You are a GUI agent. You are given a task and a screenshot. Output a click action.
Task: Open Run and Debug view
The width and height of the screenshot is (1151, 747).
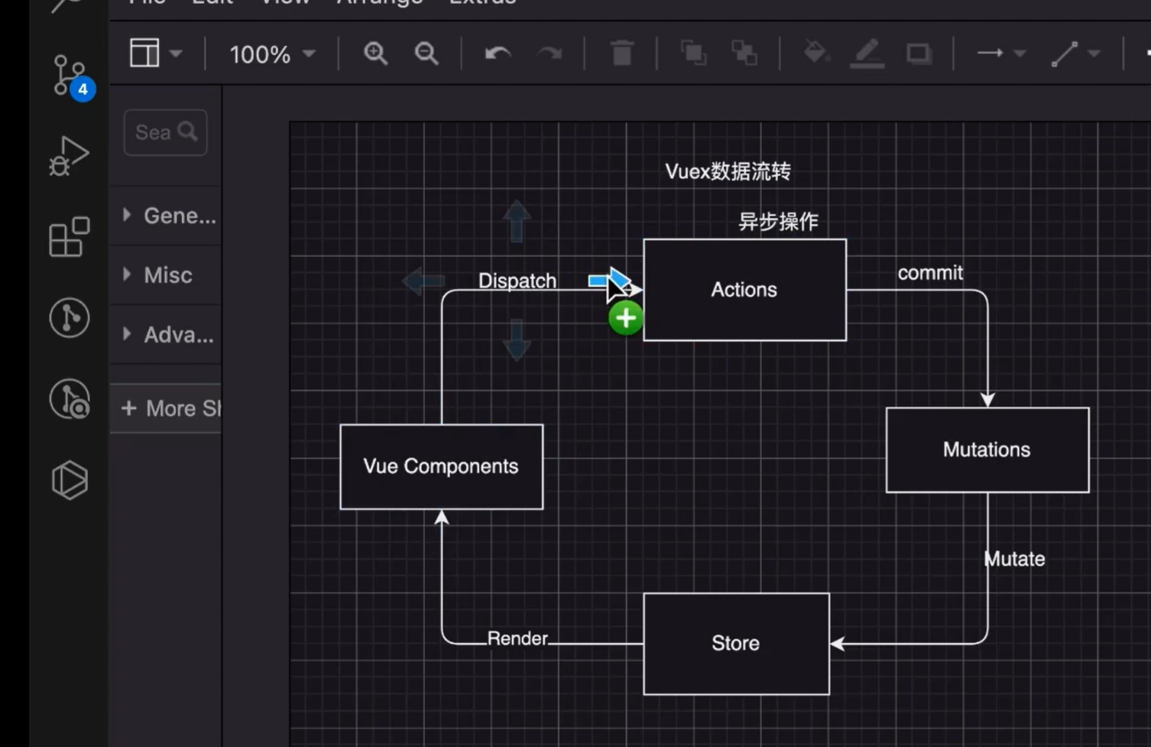[69, 156]
